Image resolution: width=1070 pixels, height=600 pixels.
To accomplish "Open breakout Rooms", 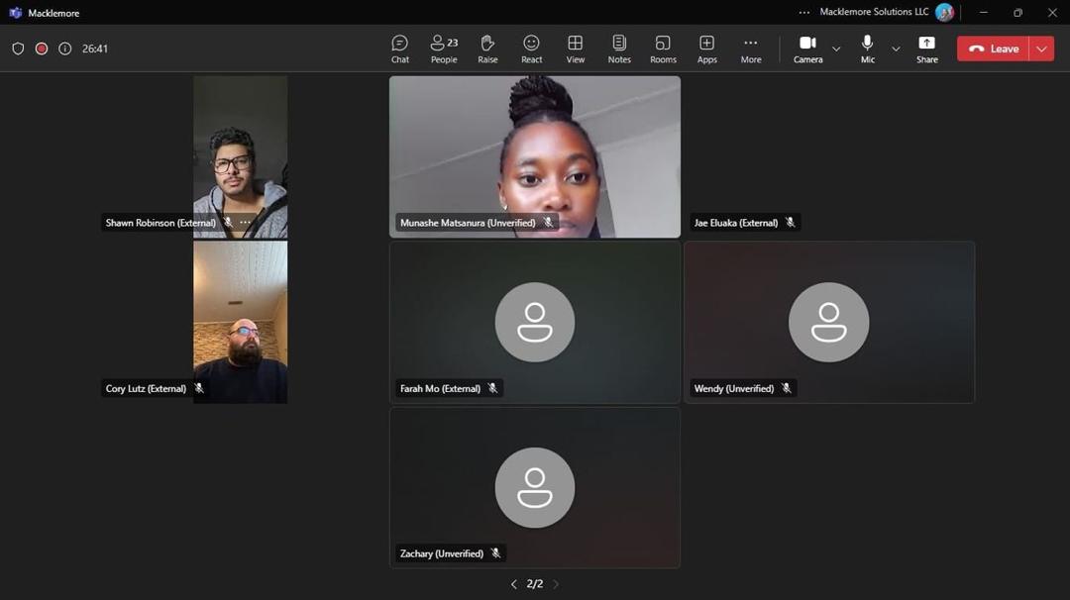I will (663, 49).
